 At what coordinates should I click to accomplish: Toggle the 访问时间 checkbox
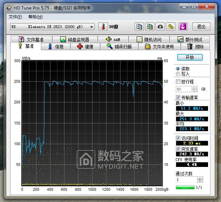[178, 138]
